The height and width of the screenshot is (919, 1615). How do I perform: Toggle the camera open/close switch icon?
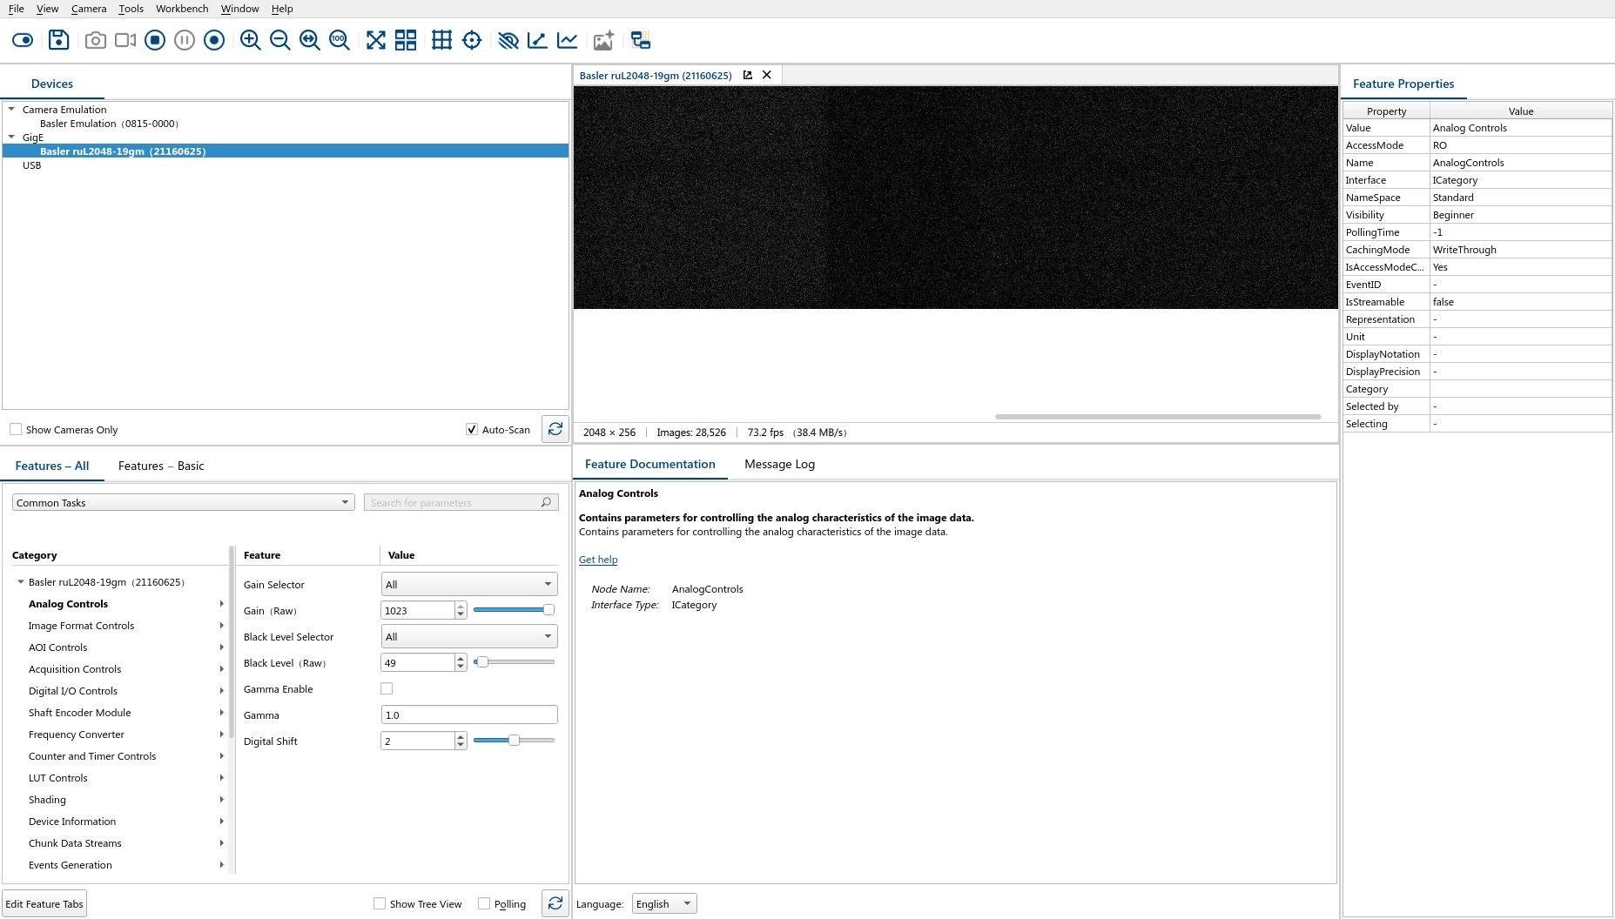pos(23,40)
